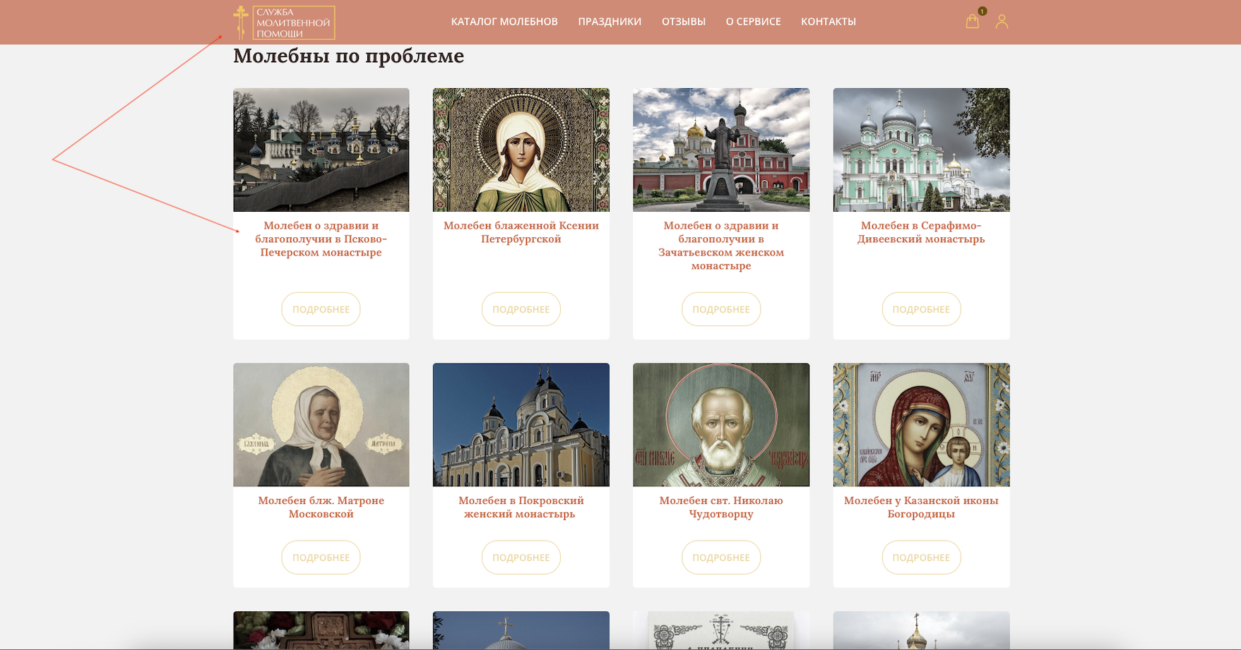Viewport: 1241px width, 650px height.
Task: Click Подробнее under Казанской иконы Богородицы card
Action: [921, 558]
